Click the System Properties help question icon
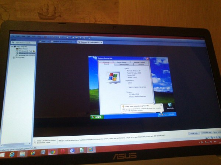The image size is (221, 165). 145,58
